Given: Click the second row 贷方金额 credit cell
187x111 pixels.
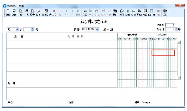Looking at the screenshot, I should point(162,52).
